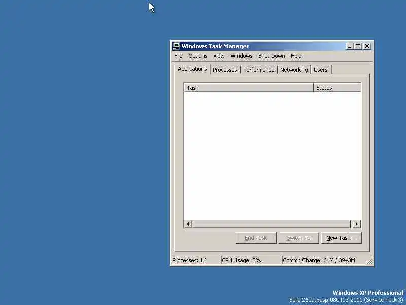Sort by the Status column header
The image size is (406, 305).
337,88
